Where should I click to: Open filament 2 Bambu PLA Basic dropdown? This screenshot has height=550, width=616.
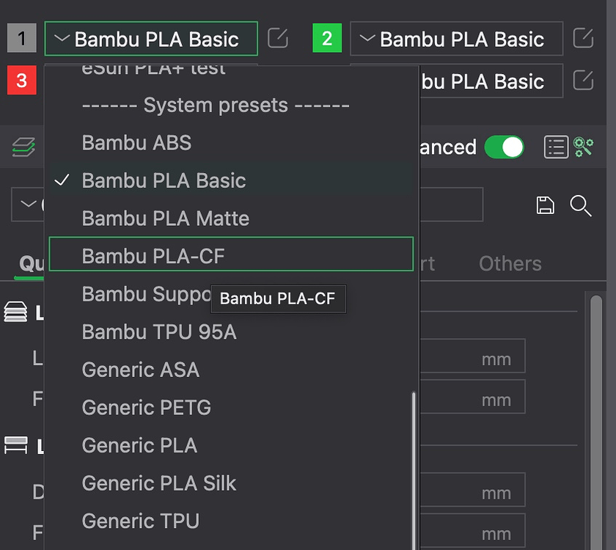point(456,38)
